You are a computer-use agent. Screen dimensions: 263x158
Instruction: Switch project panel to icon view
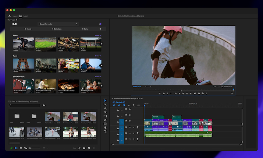coord(21,148)
